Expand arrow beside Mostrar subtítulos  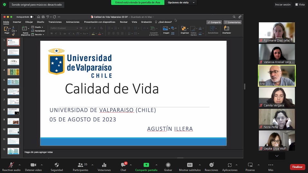pos(200,165)
